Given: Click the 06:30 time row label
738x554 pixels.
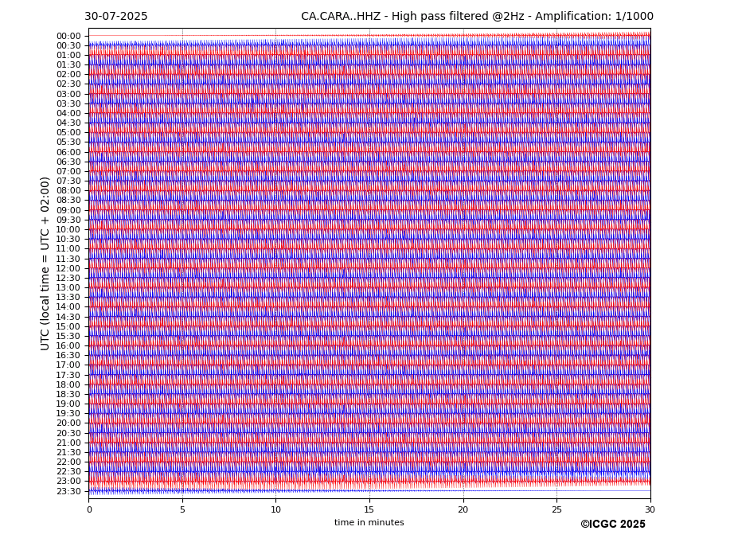Looking at the screenshot, I should click(x=68, y=162).
